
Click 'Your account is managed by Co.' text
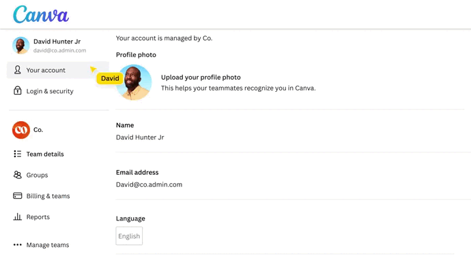pyautogui.click(x=164, y=38)
